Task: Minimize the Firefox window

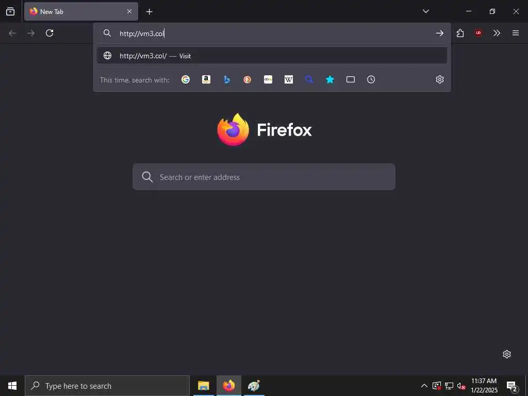Action: point(468,11)
